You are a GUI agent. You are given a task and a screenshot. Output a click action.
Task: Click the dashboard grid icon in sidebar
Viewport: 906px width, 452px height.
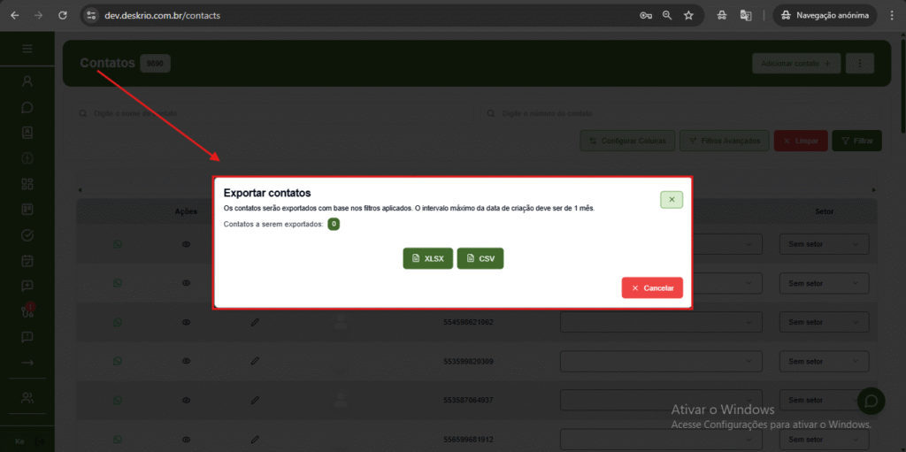point(27,184)
